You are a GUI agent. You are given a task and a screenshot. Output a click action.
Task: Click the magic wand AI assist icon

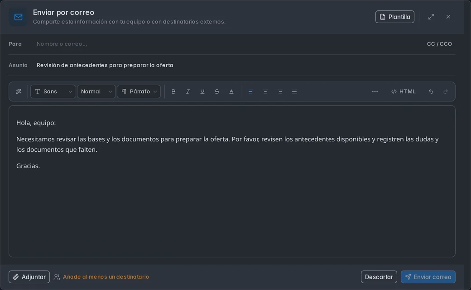19,92
